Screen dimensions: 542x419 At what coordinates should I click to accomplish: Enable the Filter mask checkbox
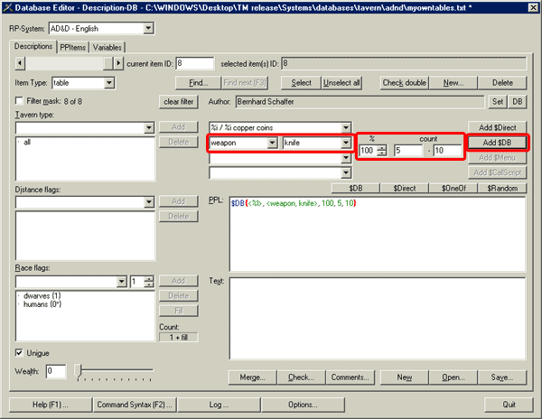(20, 101)
